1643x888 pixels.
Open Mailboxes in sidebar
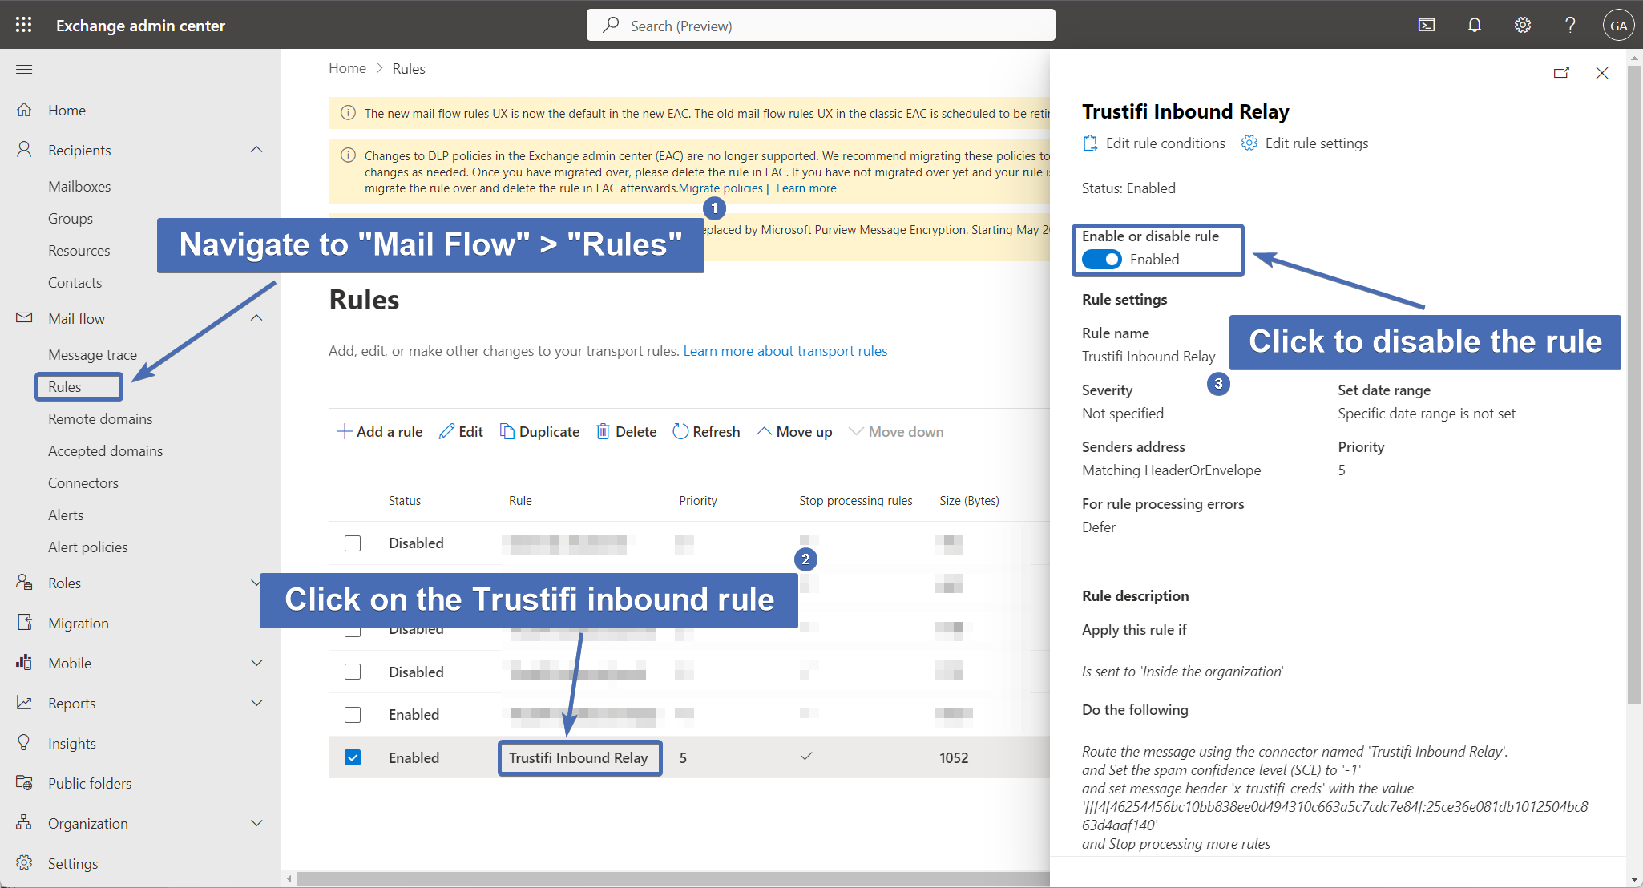pos(79,186)
